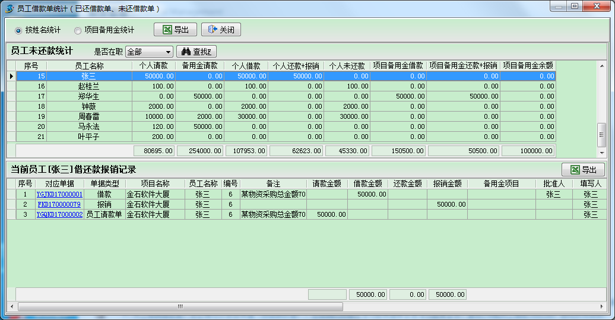Select employee row 周春雷
This screenshot has width=615, height=320.
tap(286, 116)
